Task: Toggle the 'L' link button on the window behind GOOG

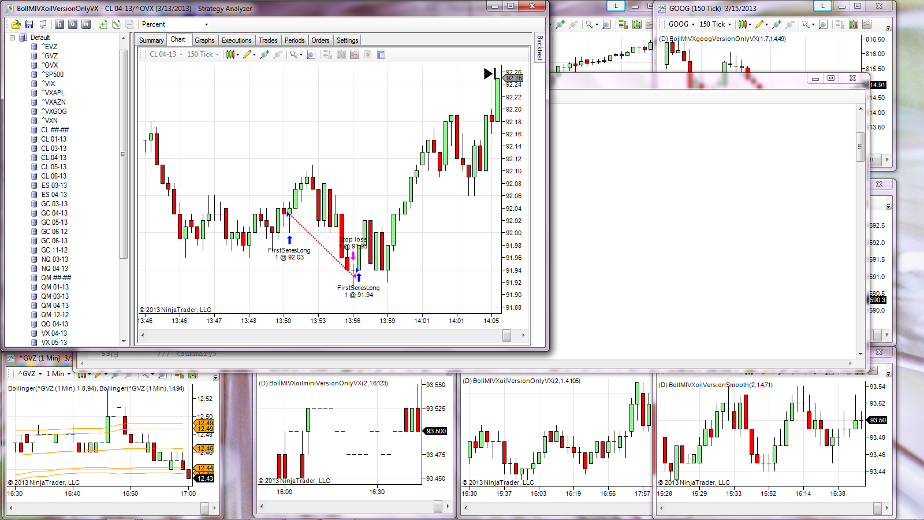Action: [616, 6]
